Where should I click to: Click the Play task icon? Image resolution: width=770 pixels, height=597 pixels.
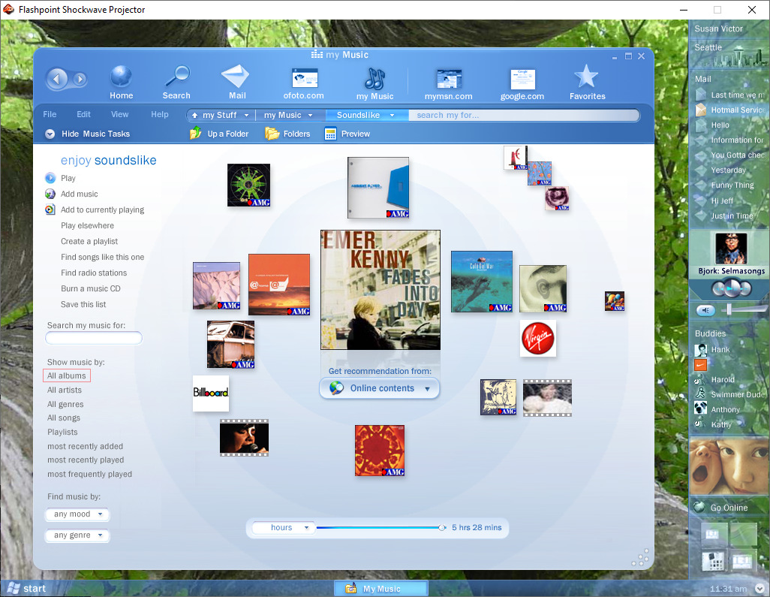[50, 178]
